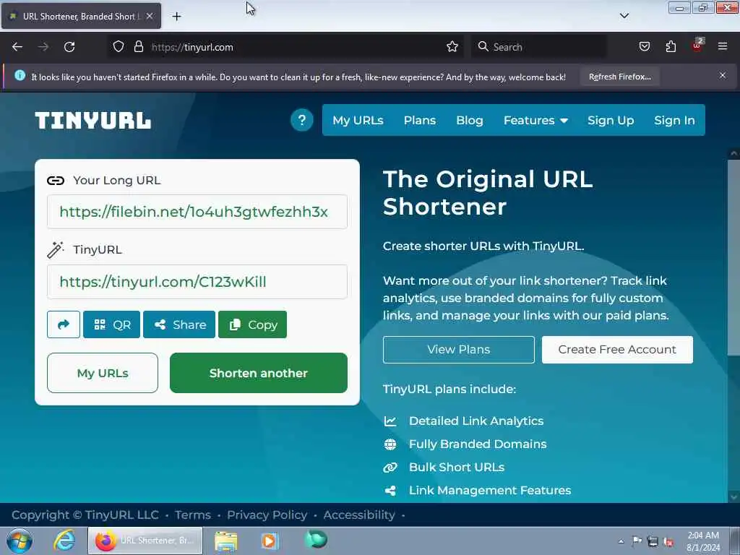The image size is (740, 555).
Task: Click Refresh Firefox button
Action: click(619, 77)
